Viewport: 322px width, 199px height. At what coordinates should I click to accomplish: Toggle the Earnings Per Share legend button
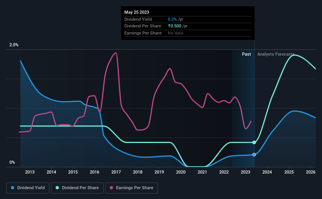pyautogui.click(x=131, y=188)
